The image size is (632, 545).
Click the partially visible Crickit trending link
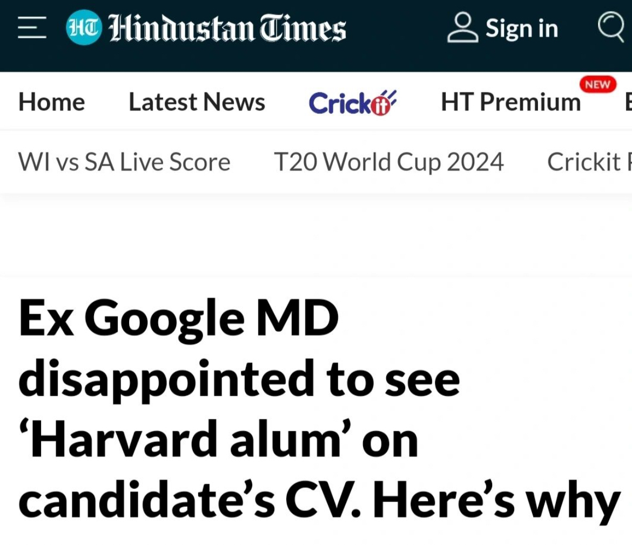[x=589, y=162]
